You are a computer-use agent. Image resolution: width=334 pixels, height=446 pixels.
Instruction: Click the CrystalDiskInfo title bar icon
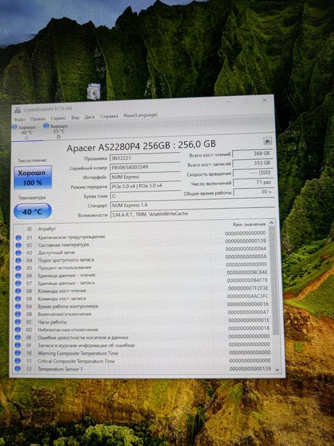(x=18, y=110)
